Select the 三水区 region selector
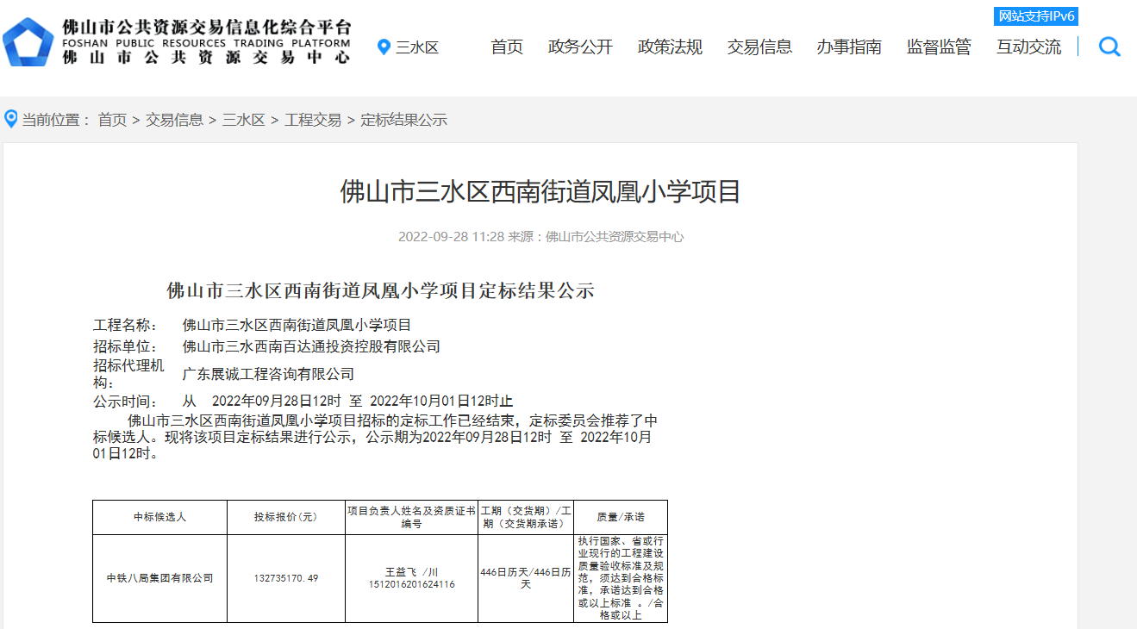The width and height of the screenshot is (1137, 629). pyautogui.click(x=417, y=47)
